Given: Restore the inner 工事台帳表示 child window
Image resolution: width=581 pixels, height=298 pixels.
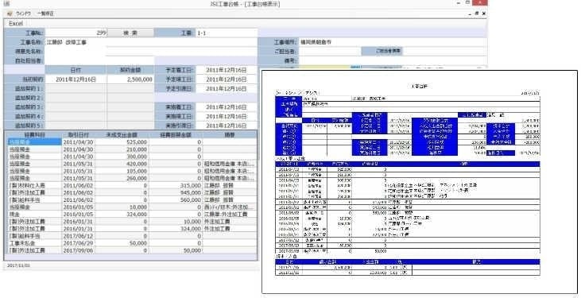Looking at the screenshot, I should [x=477, y=14].
